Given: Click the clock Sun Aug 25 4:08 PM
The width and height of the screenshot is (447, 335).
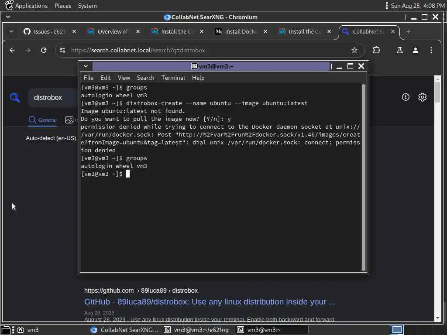Looking at the screenshot, I should (418, 6).
